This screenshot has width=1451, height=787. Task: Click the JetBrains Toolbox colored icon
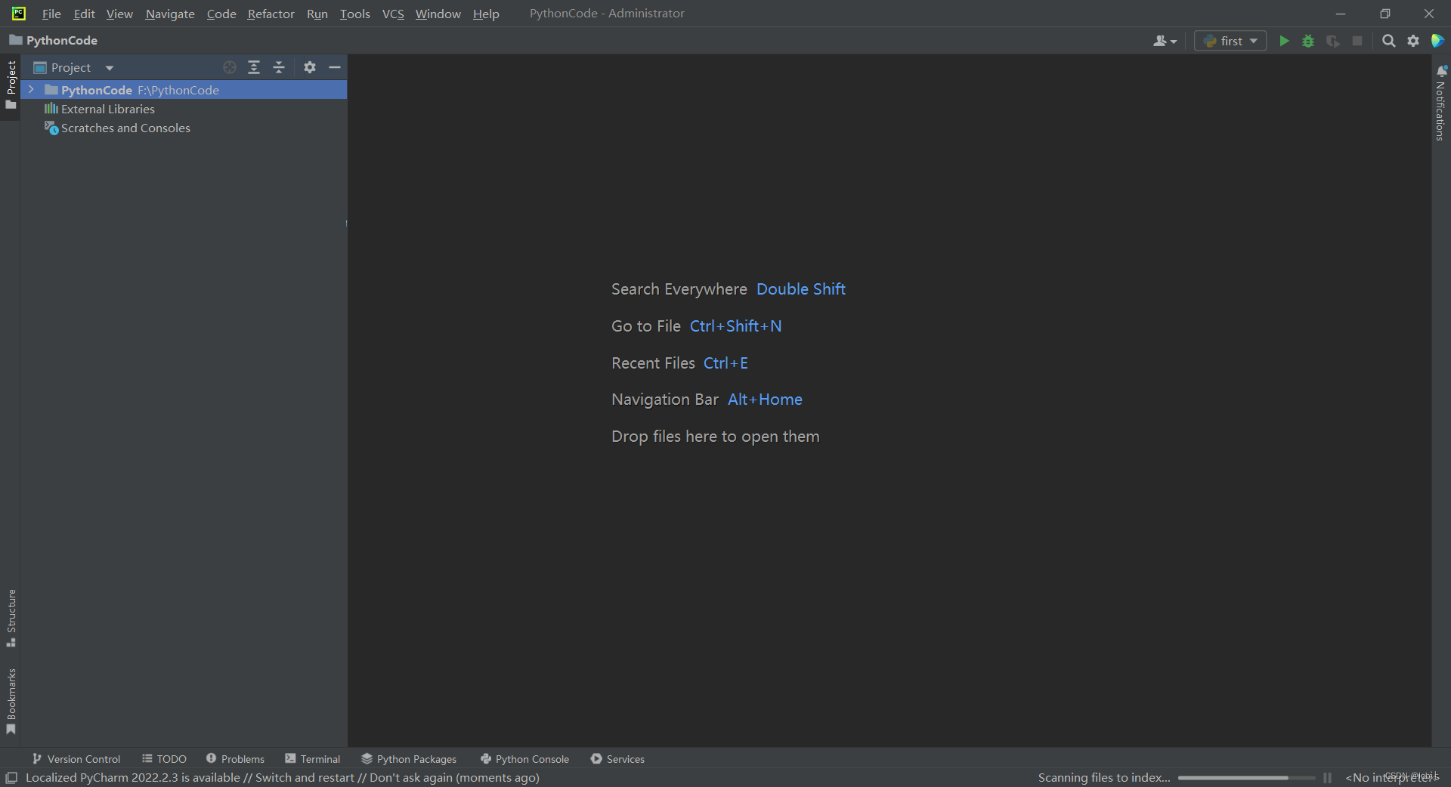(1437, 41)
